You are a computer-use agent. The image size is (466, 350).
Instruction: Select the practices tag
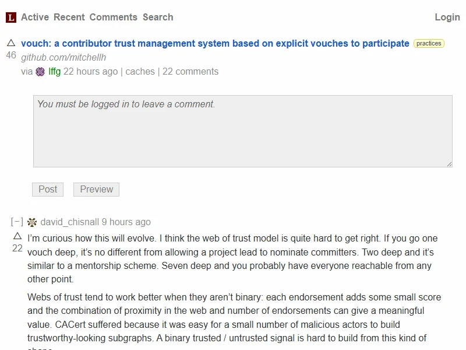point(429,44)
